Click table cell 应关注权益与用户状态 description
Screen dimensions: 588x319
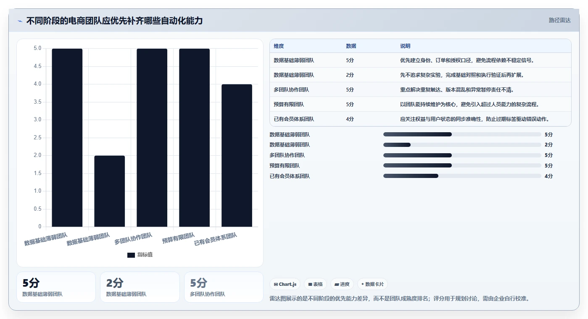pyautogui.click(x=475, y=119)
